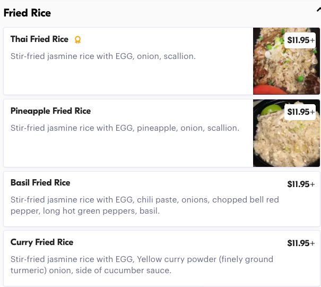Click the popular award badge icon
The image size is (321, 287).
coord(77,40)
